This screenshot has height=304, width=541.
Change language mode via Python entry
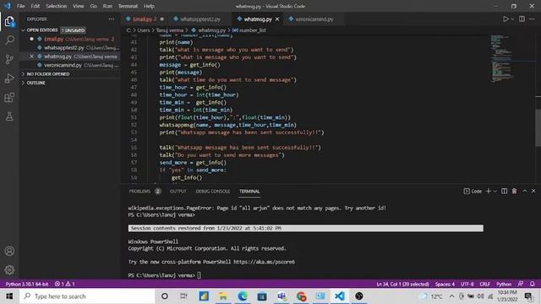point(504,284)
